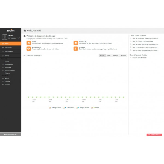This screenshot has width=164, height=164.
Task: Open Shortcuts under Manage
Action: click(x=8, y=67)
